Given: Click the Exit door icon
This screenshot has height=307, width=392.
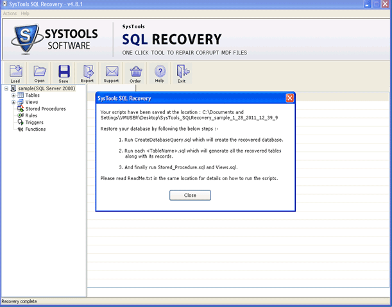Looking at the screenshot, I should click(182, 72).
